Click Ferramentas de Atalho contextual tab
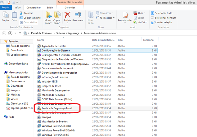This screenshot has width=197, height=137. [x=70, y=2]
